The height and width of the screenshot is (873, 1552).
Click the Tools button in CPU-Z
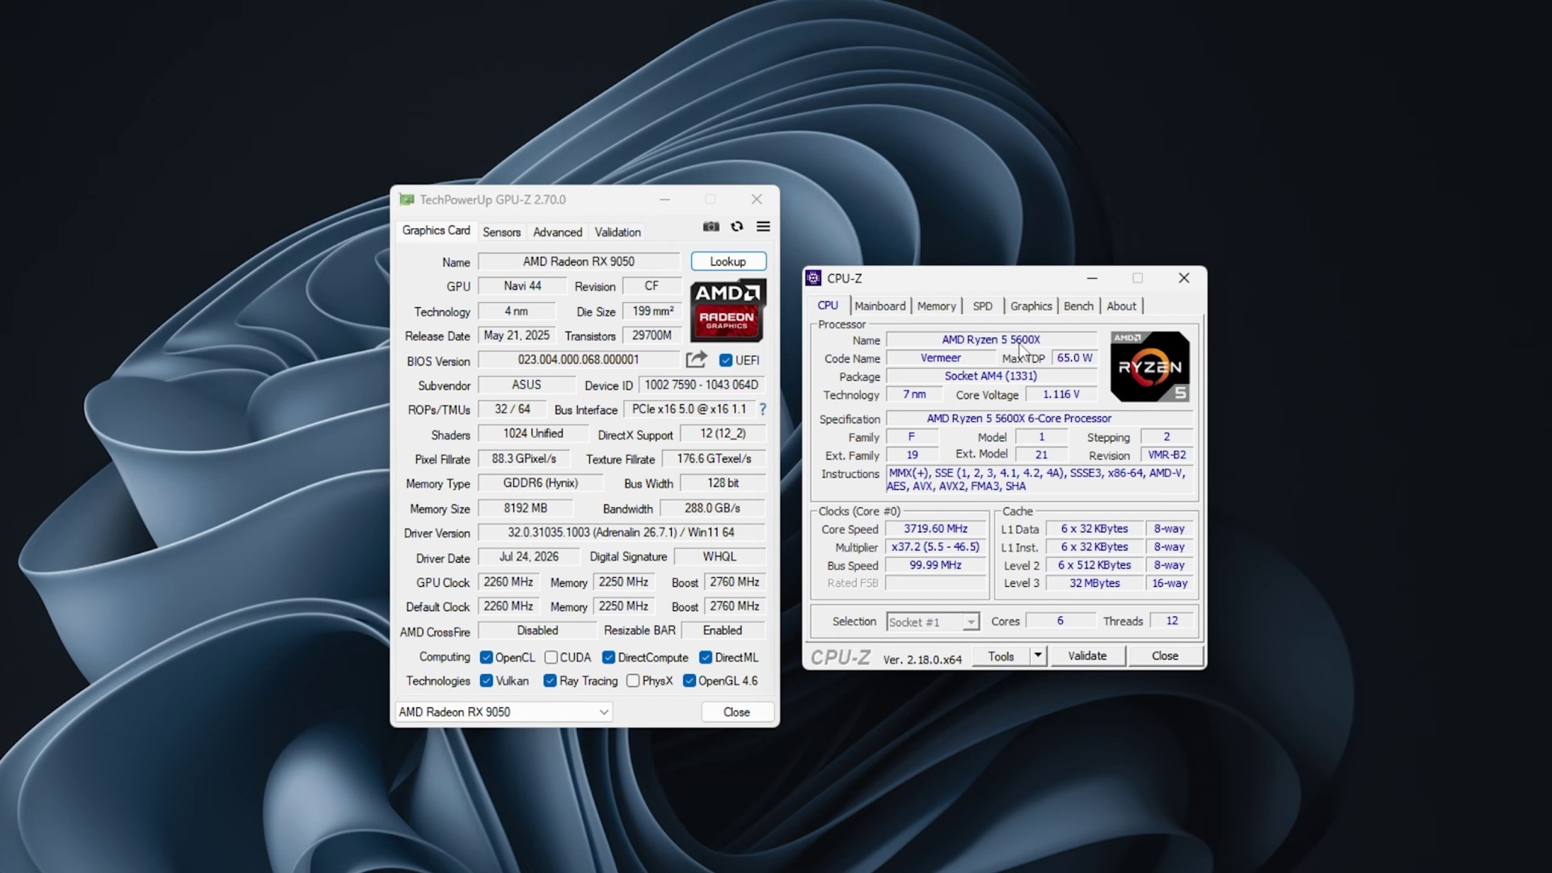(1001, 656)
